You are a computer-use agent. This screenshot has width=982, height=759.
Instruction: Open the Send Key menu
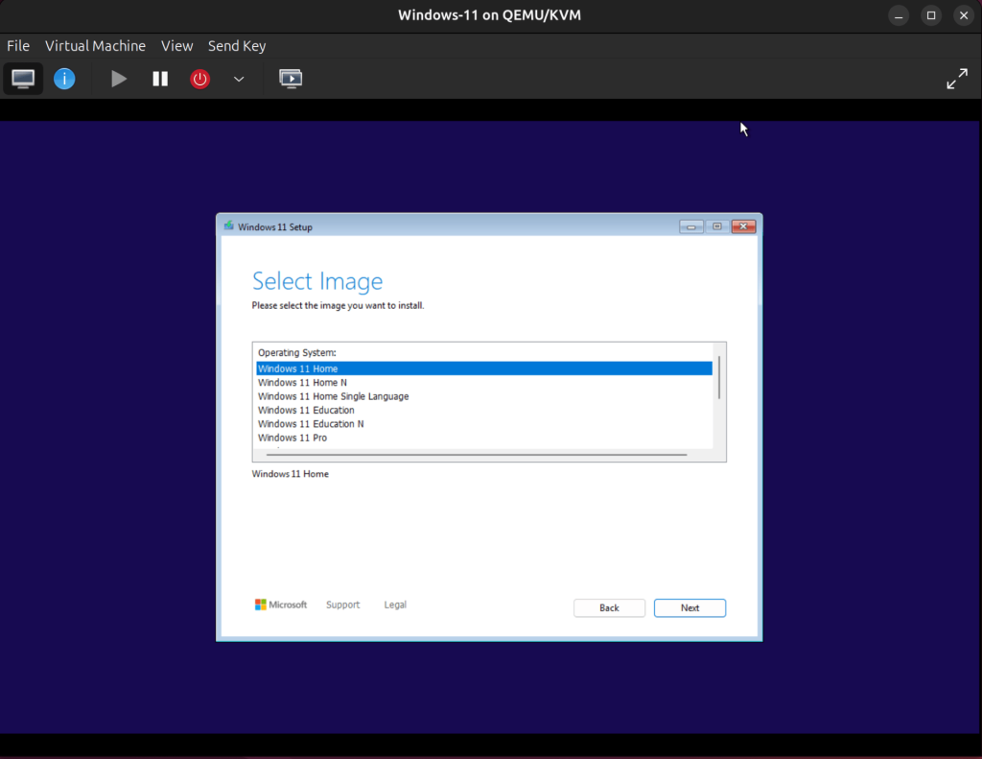click(x=236, y=45)
